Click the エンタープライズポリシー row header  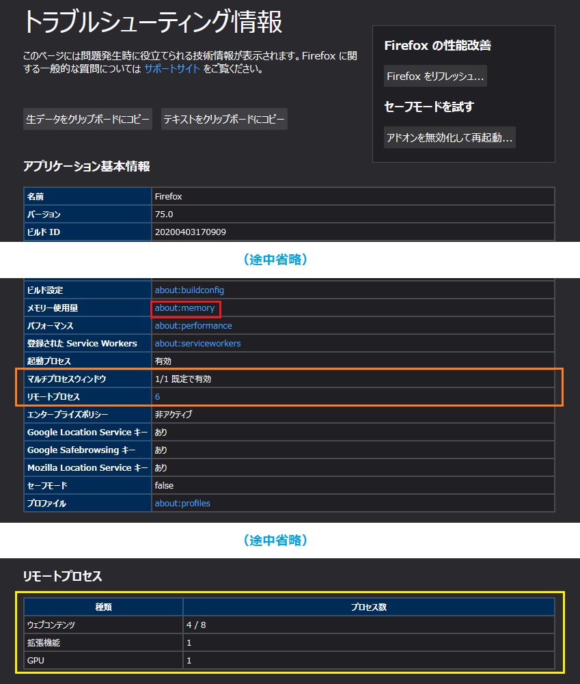87,414
